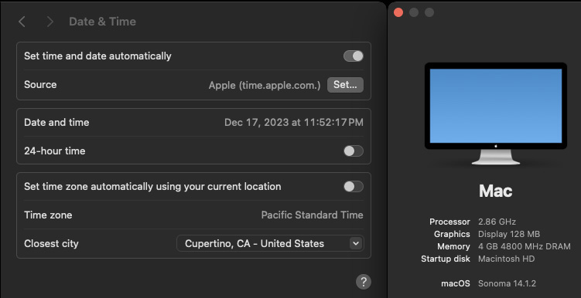Click the Apple (time.apple.com.) source text
581x298 pixels.
[x=265, y=85]
